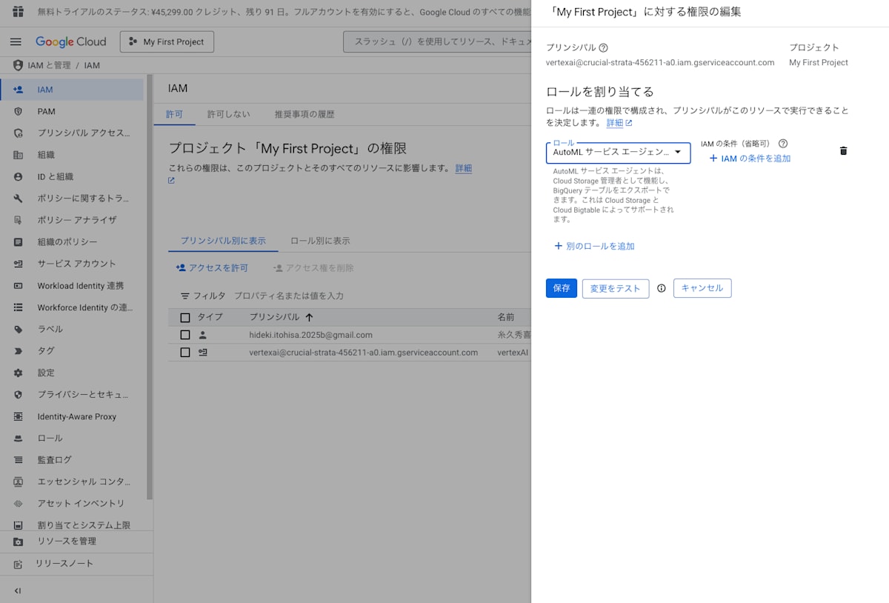Delete the role using the trash icon
Viewport: 889px width, 603px height.
click(x=843, y=150)
